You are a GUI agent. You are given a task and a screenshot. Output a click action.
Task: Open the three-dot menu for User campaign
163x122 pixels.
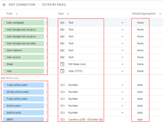47,23
